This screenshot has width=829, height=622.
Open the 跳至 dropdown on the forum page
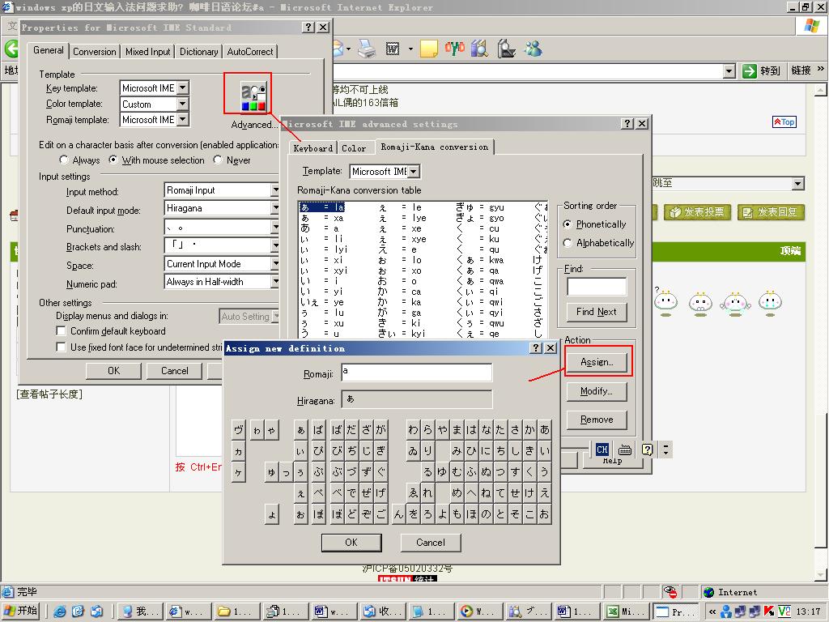[798, 184]
